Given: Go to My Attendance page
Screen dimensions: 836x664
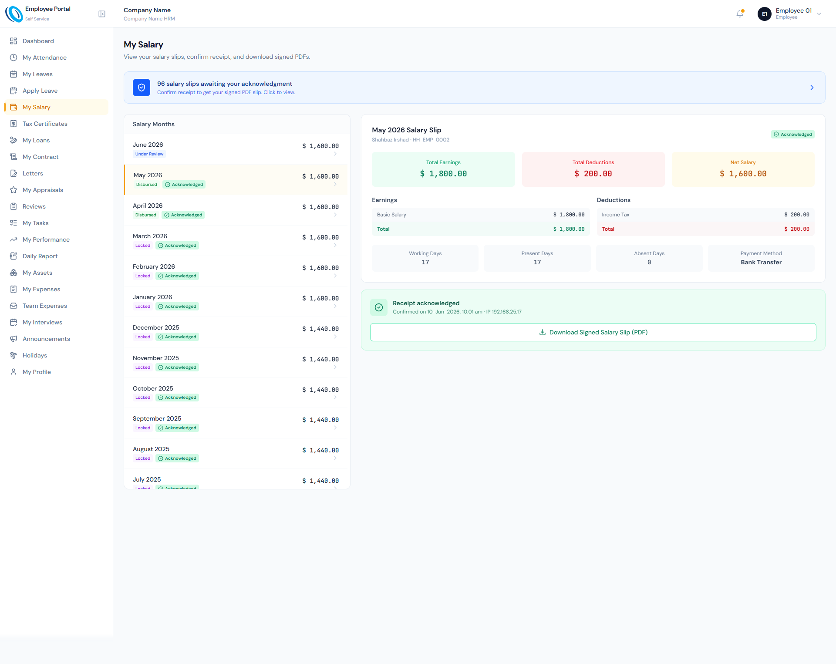Looking at the screenshot, I should [56, 57].
